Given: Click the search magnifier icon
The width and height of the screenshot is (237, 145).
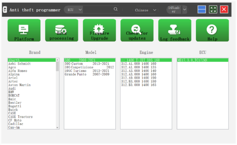Looking at the screenshot, I should [x=115, y=9].
